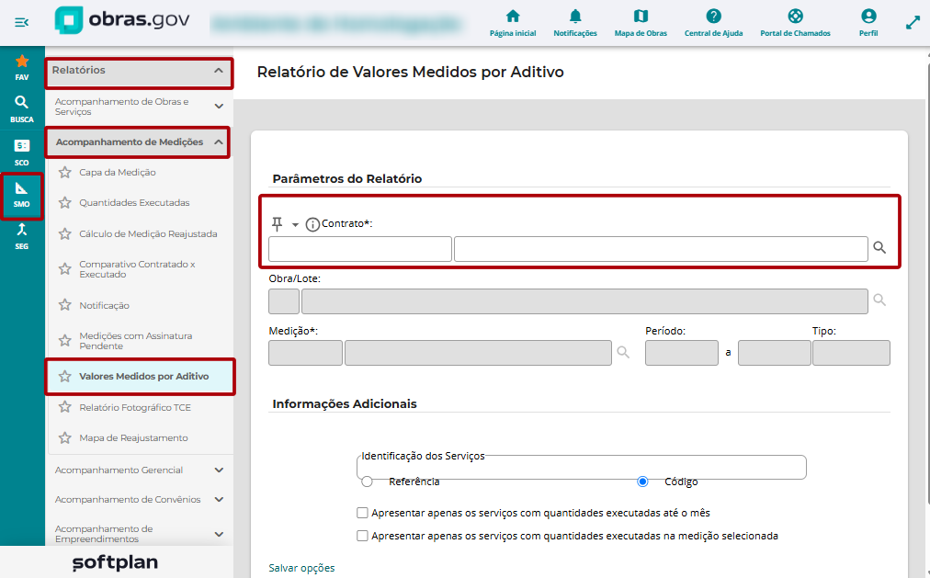Click the obras.gov logo
This screenshot has width=930, height=578.
pos(122,20)
